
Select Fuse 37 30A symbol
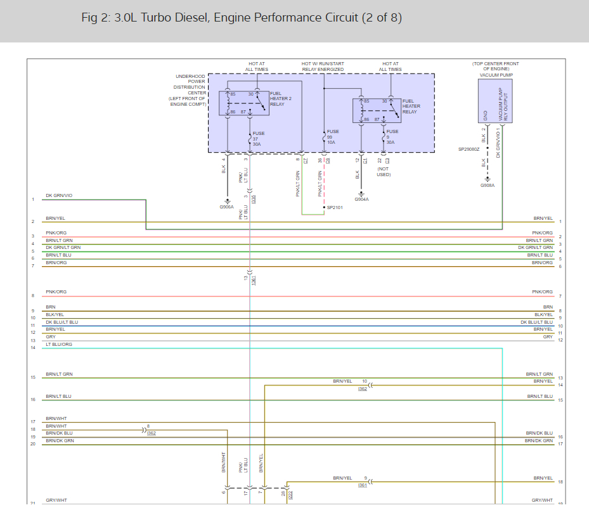[x=250, y=137]
